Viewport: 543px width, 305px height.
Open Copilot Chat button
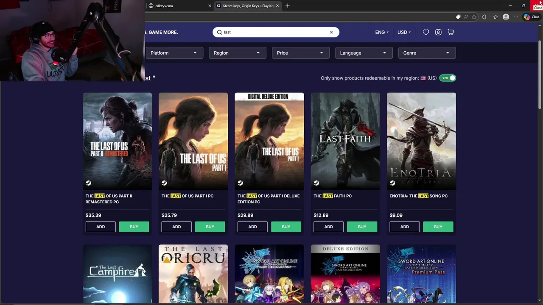click(x=531, y=17)
